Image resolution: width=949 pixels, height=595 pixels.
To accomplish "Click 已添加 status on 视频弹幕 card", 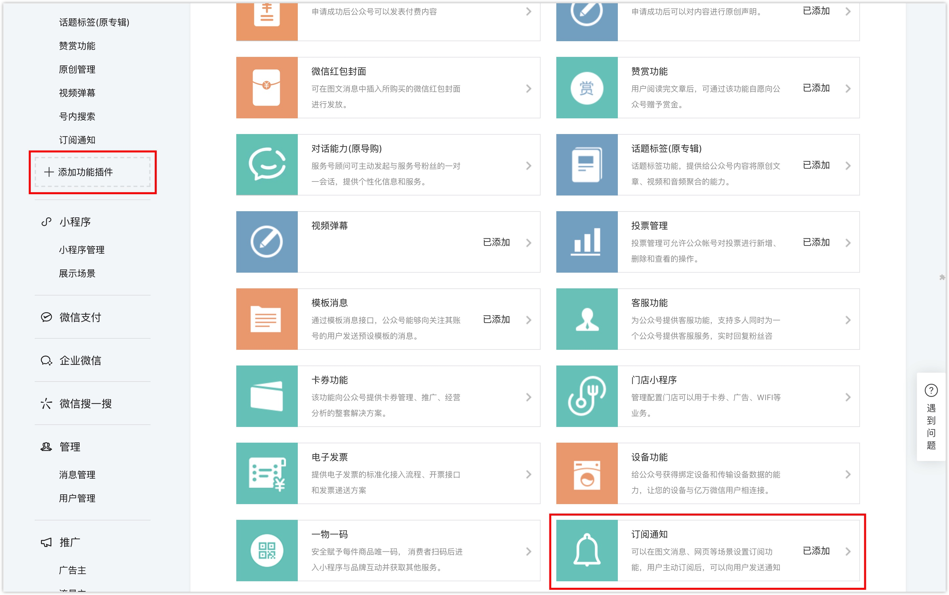I will tap(496, 242).
